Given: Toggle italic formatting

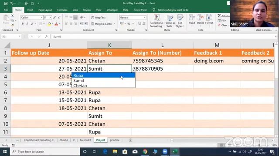Looking at the screenshot, I should (27, 24).
